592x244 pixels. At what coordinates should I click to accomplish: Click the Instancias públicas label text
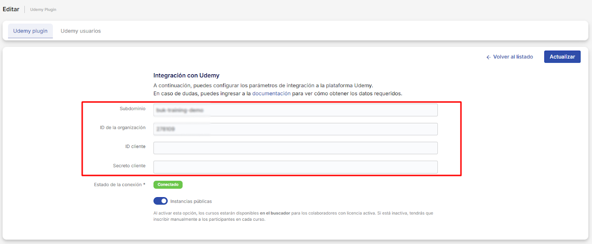tap(191, 202)
